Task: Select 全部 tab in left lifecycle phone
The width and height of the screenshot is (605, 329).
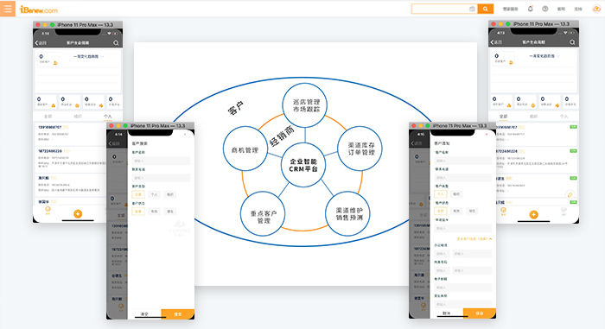Action: pos(48,116)
